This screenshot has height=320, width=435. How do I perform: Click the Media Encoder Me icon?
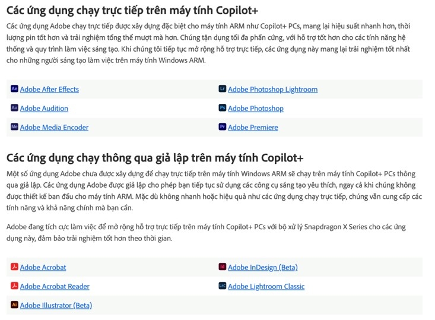pyautogui.click(x=14, y=127)
